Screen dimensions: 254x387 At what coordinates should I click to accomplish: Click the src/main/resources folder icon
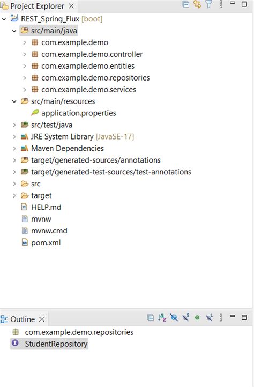pos(25,101)
